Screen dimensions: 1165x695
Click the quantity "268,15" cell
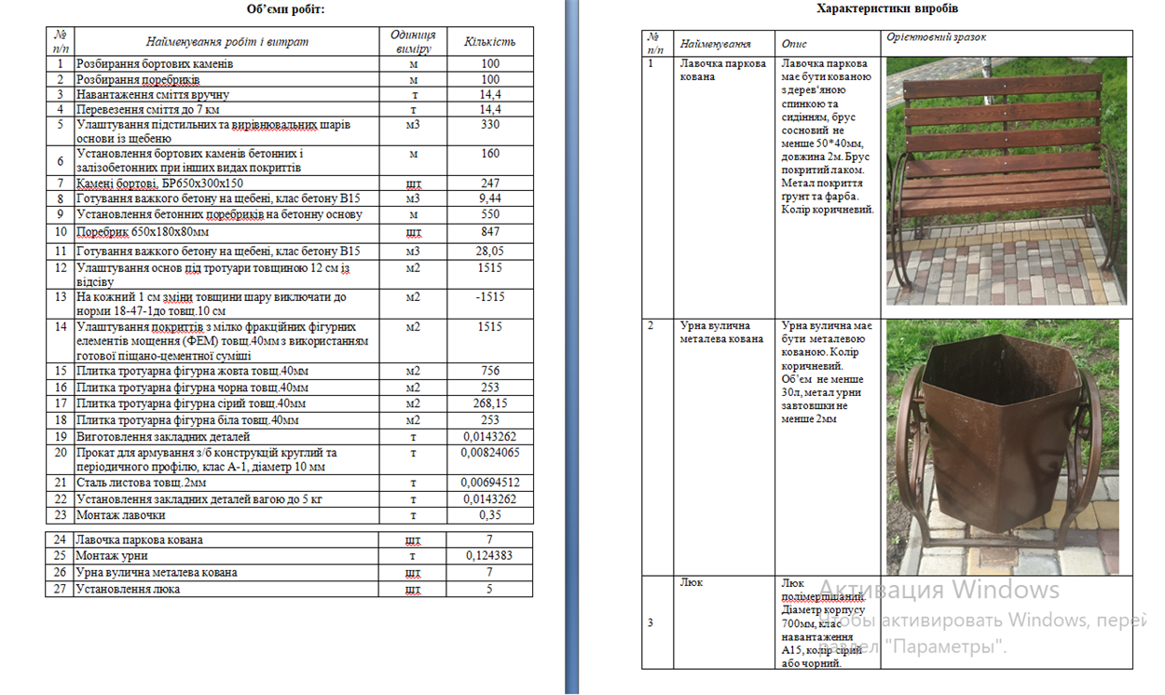coord(490,403)
